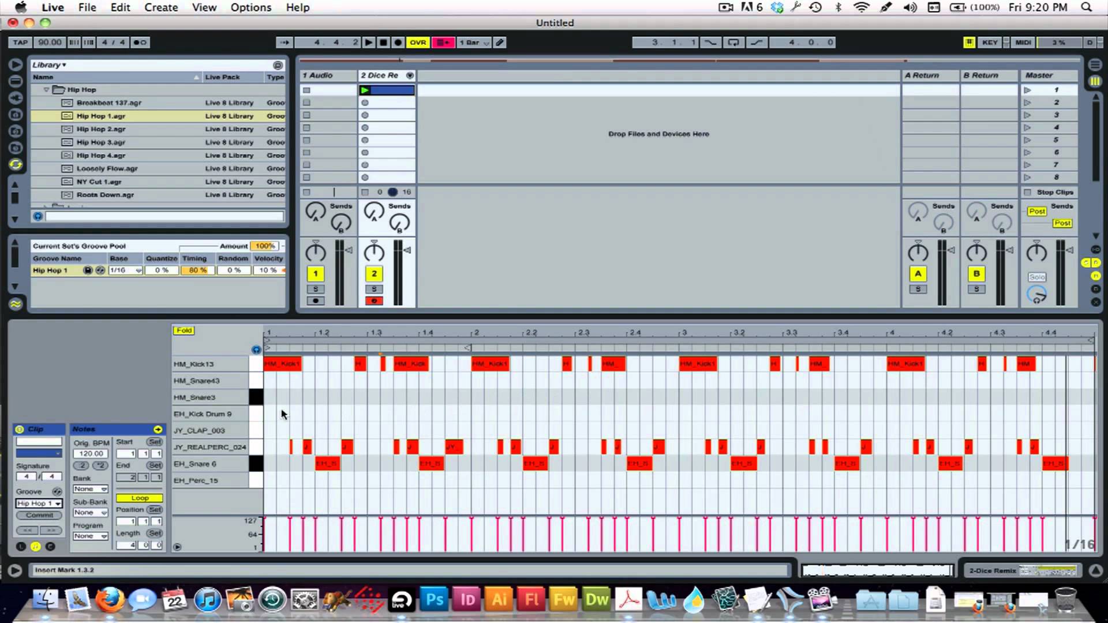Toggle the Groove Pool wave button
Image resolution: width=1108 pixels, height=623 pixels.
(16, 303)
